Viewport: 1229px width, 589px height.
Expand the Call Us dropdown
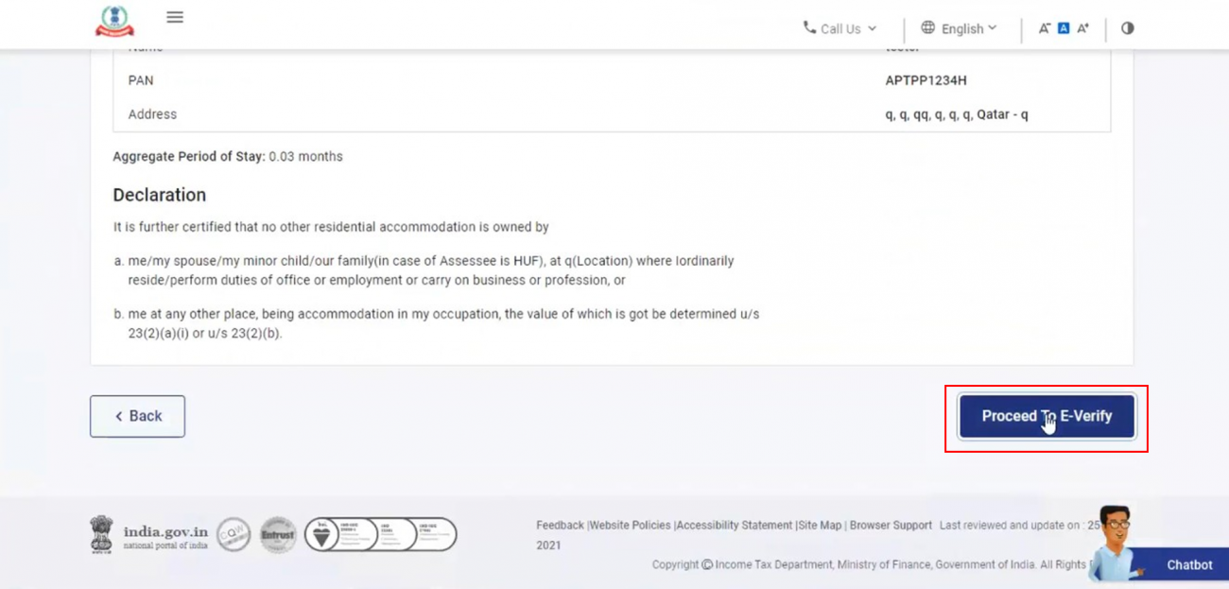click(x=840, y=27)
